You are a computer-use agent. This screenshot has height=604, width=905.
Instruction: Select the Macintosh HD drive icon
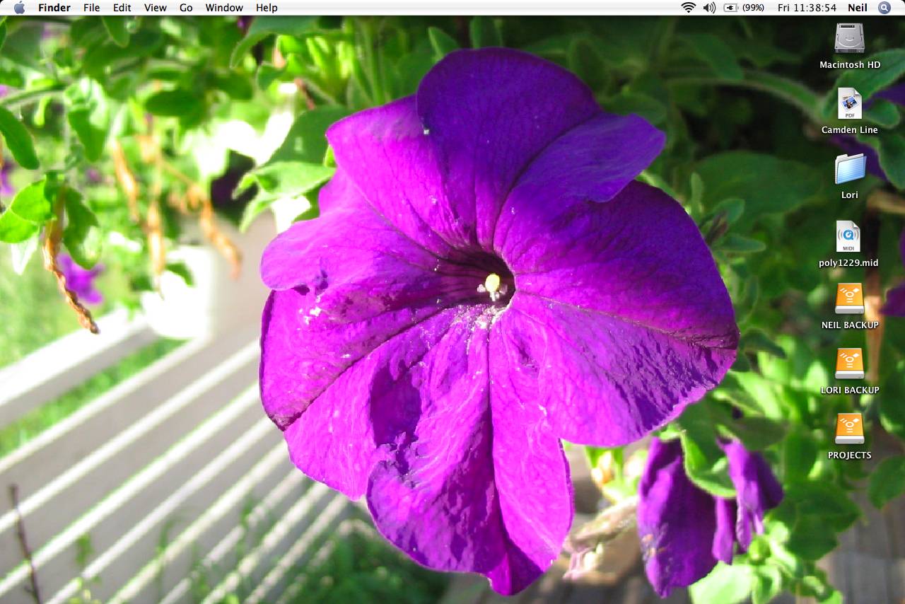[849, 38]
